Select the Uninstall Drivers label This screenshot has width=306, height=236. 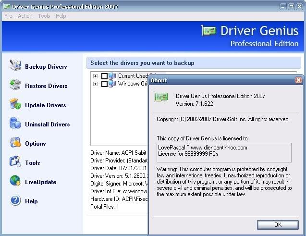48,124
